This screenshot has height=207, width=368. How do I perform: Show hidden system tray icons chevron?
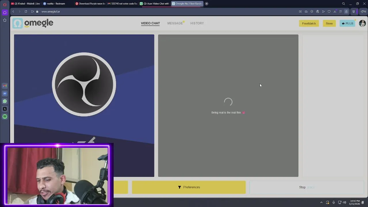tap(321, 202)
